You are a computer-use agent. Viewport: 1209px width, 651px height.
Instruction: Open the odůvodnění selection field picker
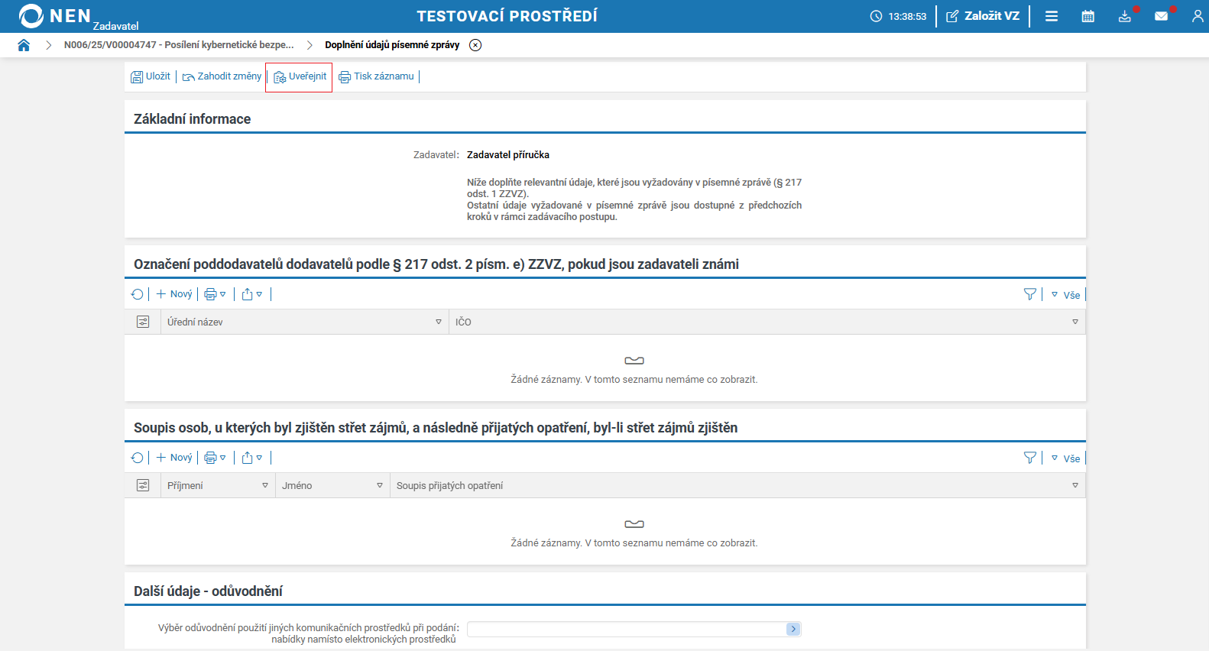[x=793, y=629]
